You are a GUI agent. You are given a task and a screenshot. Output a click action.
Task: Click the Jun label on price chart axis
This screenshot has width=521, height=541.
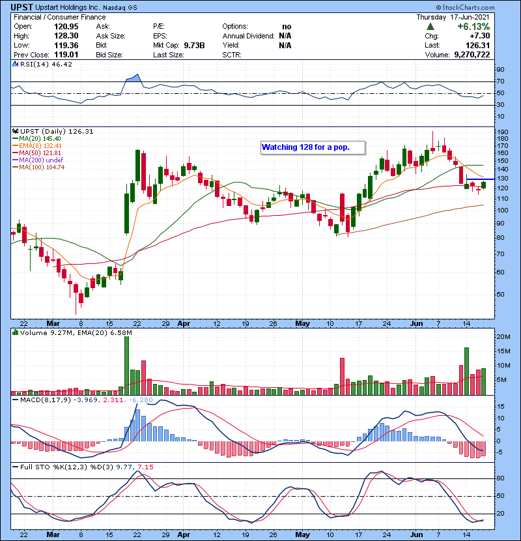(417, 324)
